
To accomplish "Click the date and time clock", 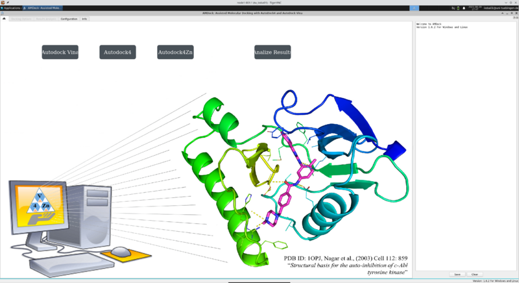I will pyautogui.click(x=475, y=8).
